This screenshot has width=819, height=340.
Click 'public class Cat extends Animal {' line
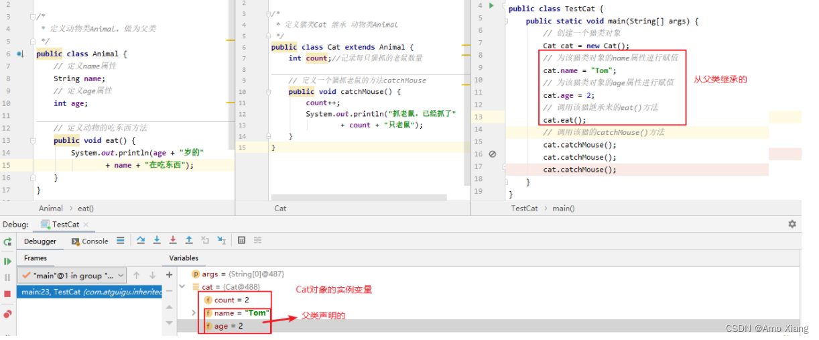pos(342,47)
